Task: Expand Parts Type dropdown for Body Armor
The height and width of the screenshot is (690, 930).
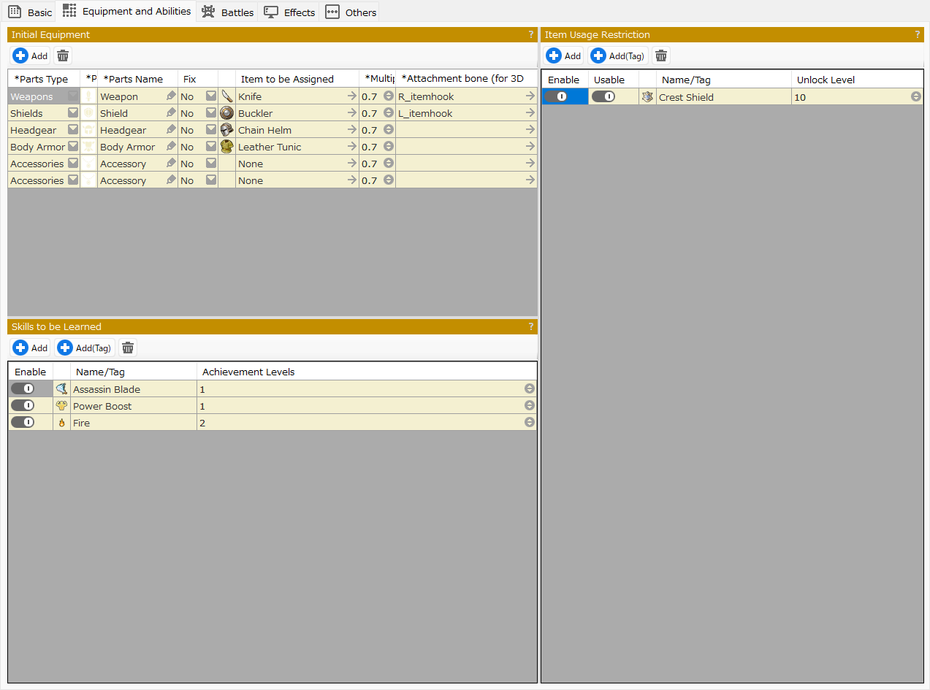Action: coord(73,147)
